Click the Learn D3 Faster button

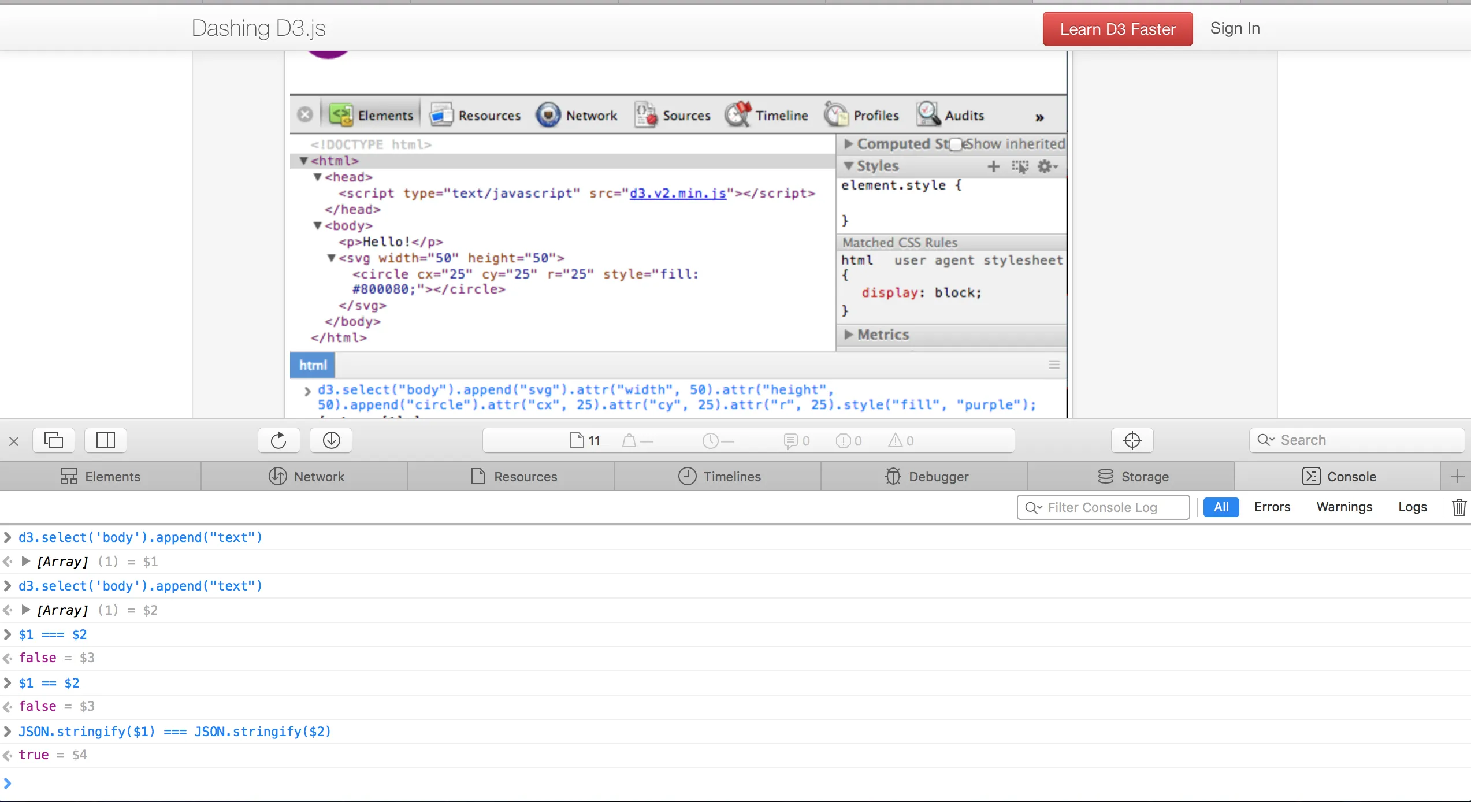coord(1117,29)
